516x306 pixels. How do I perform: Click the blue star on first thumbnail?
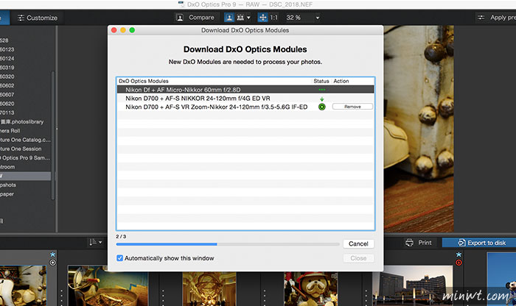[52, 255]
